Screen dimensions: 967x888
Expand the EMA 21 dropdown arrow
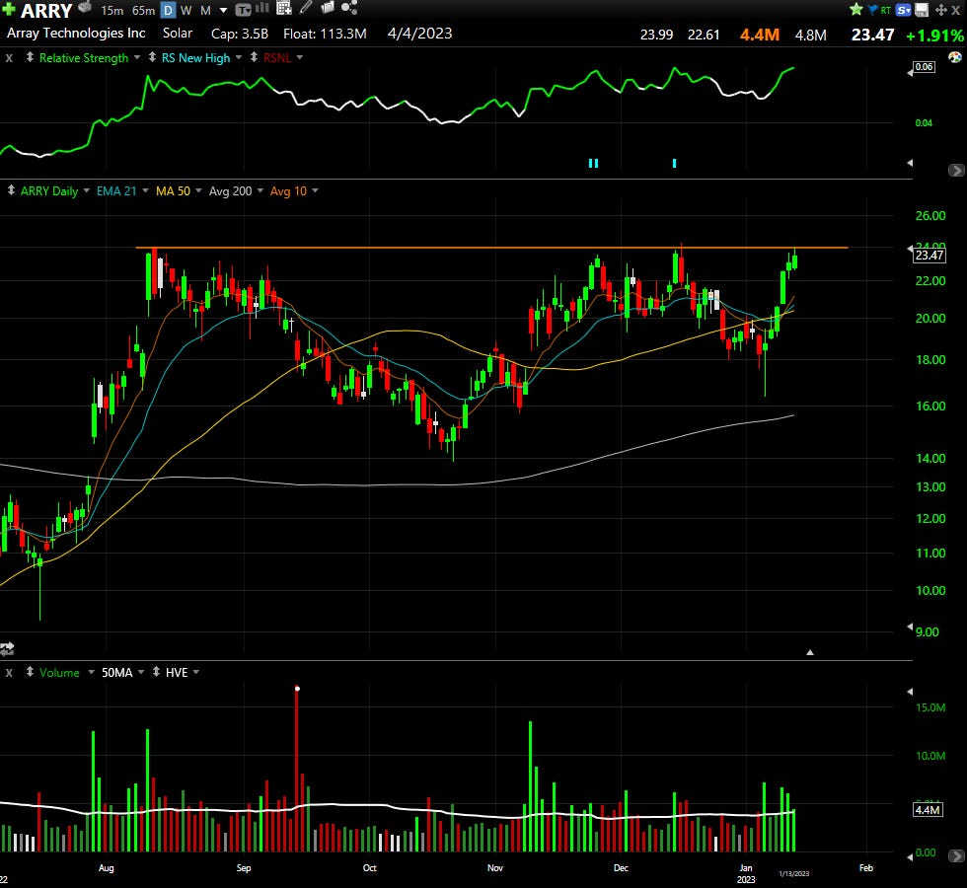coord(146,190)
